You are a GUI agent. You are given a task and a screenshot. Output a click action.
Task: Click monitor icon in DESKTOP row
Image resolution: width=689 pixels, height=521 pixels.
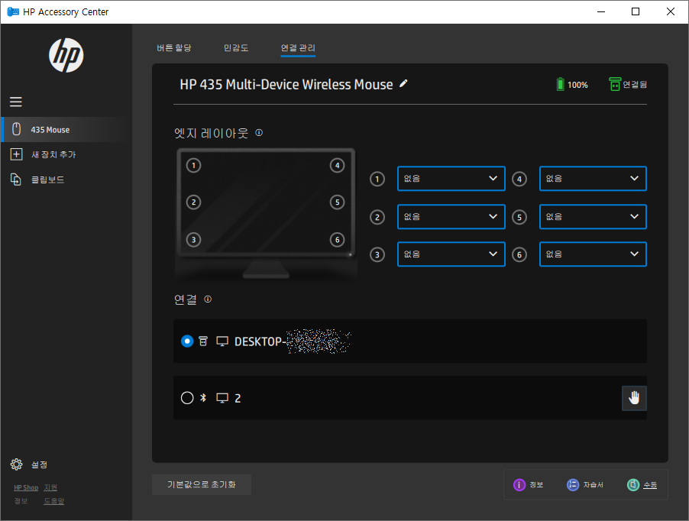point(222,341)
